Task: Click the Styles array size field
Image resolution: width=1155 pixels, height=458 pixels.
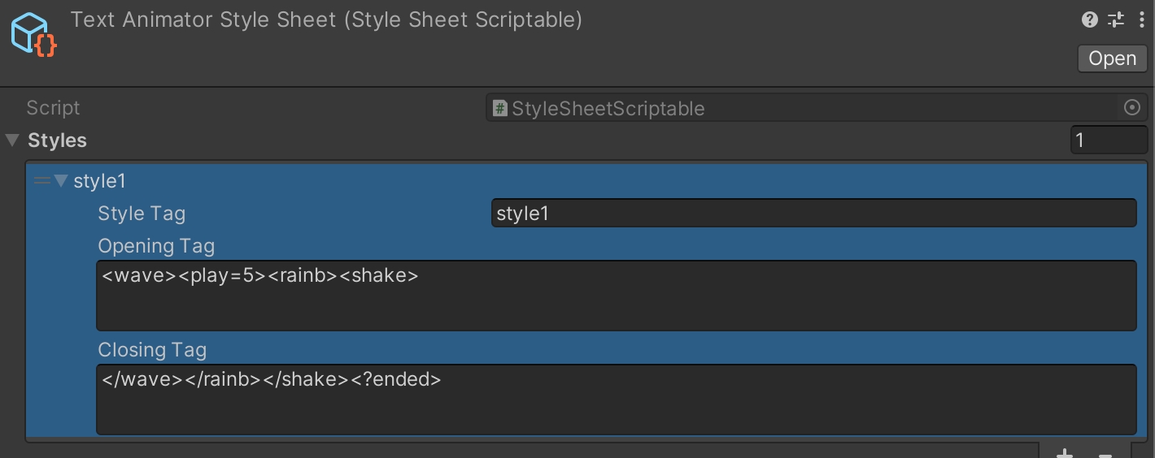Action: click(x=1108, y=140)
